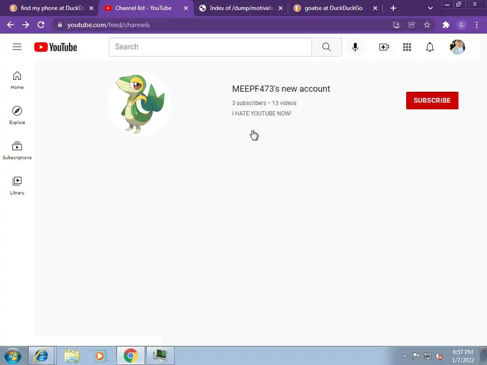This screenshot has height=365, width=487.
Task: Open the account avatar menu
Action: point(457,47)
